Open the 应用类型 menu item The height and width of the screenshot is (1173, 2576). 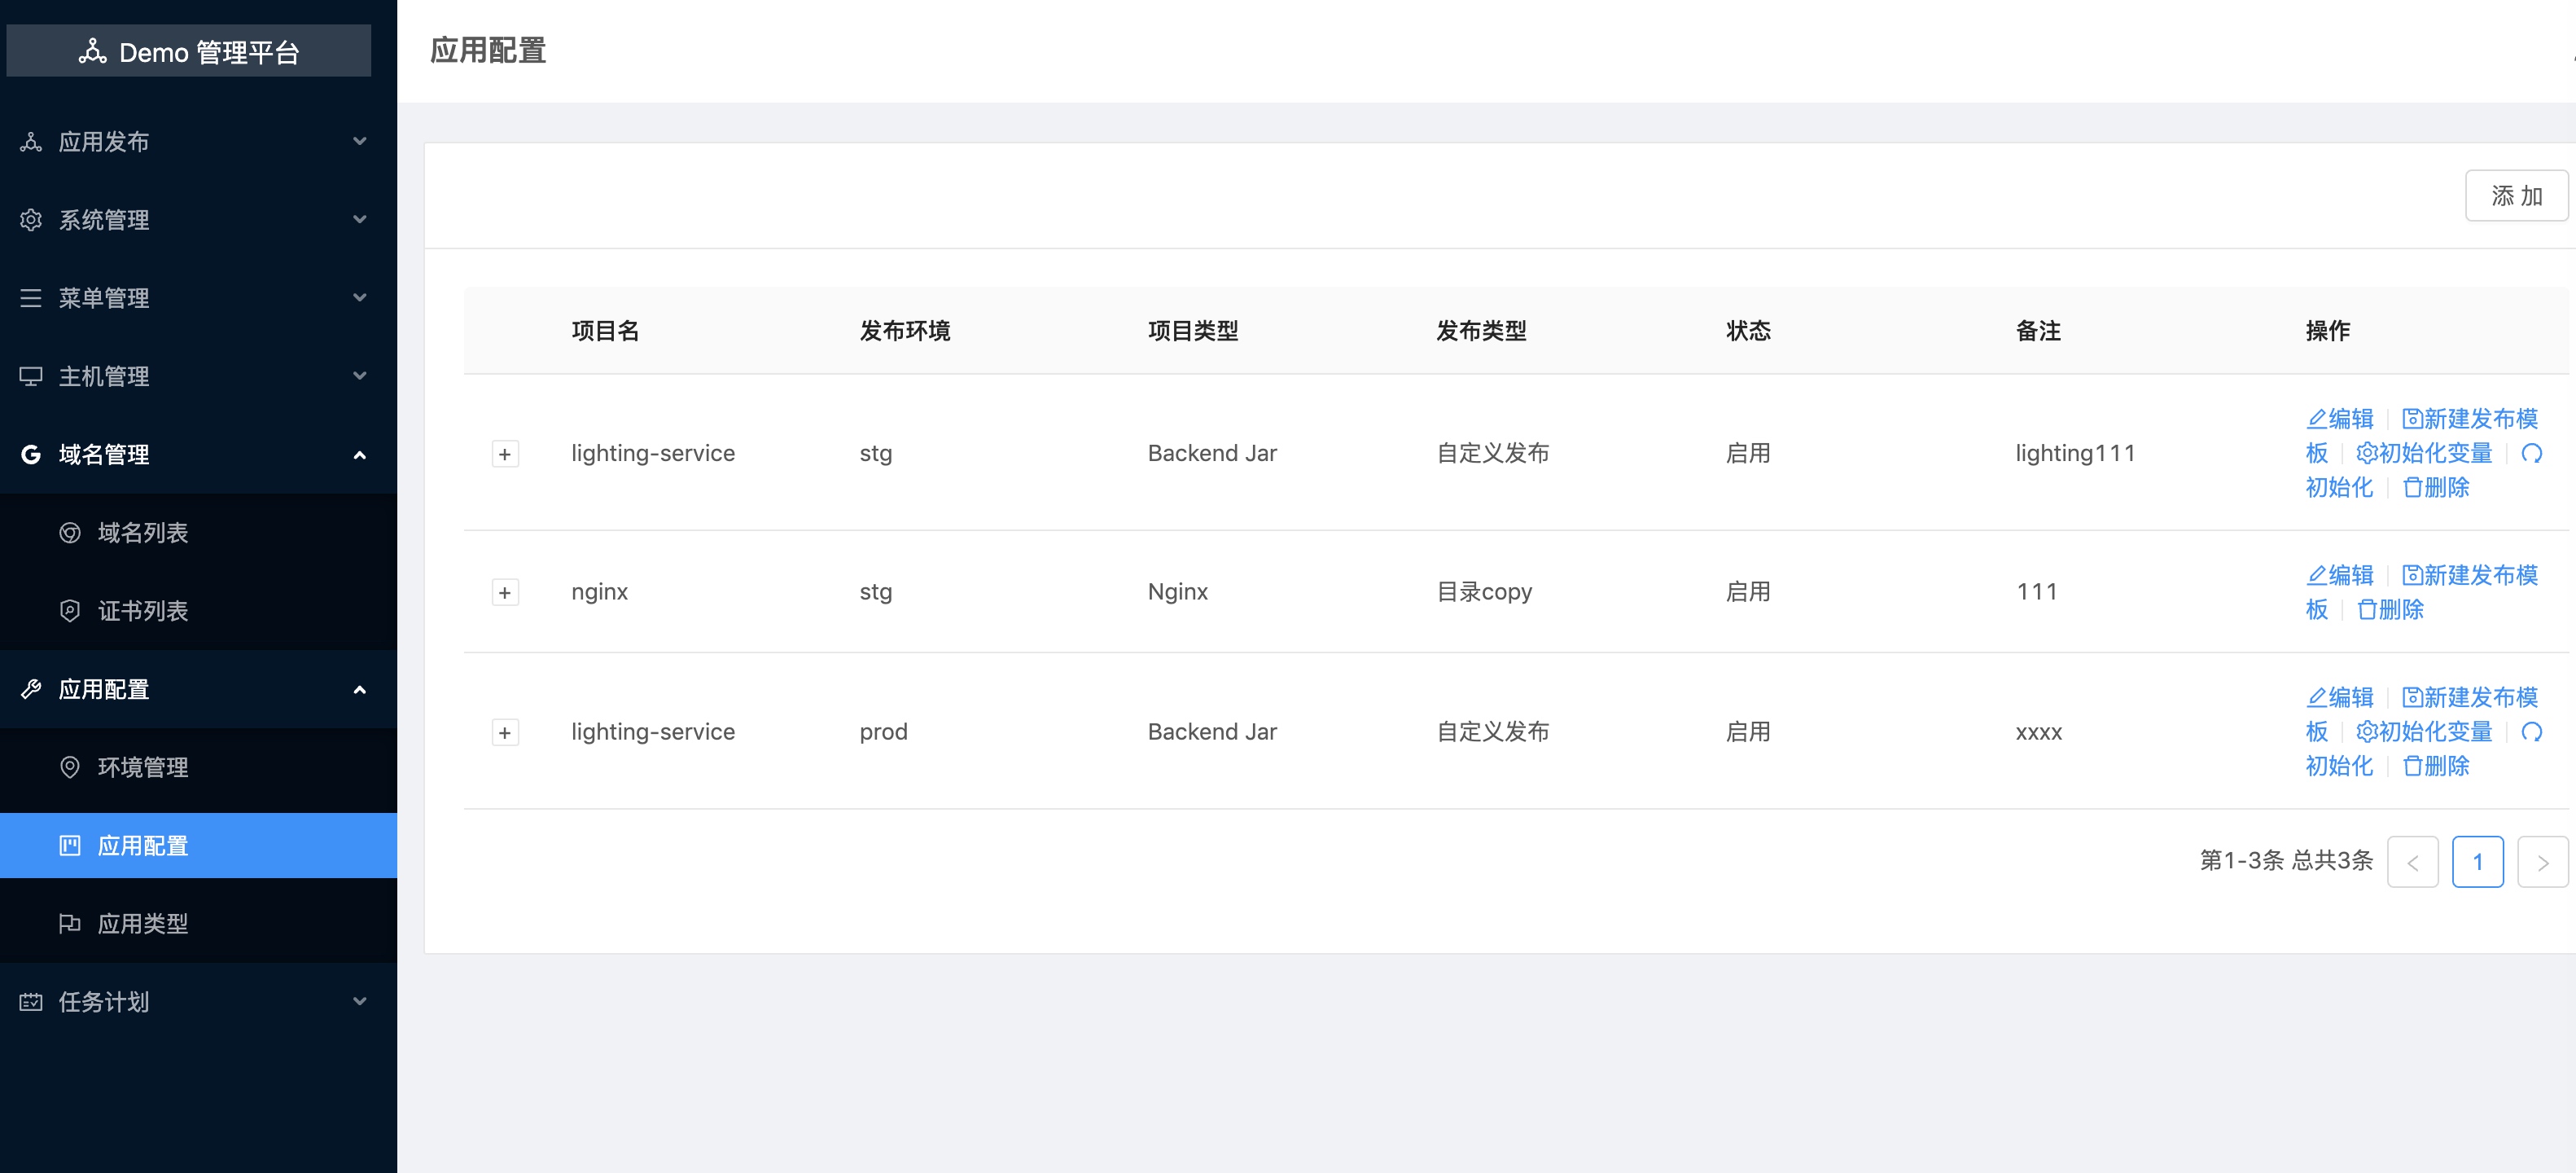(x=198, y=923)
